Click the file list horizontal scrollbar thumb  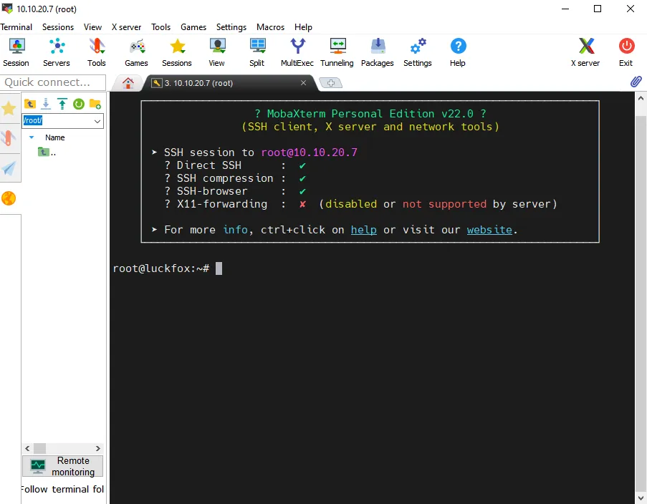[40, 448]
